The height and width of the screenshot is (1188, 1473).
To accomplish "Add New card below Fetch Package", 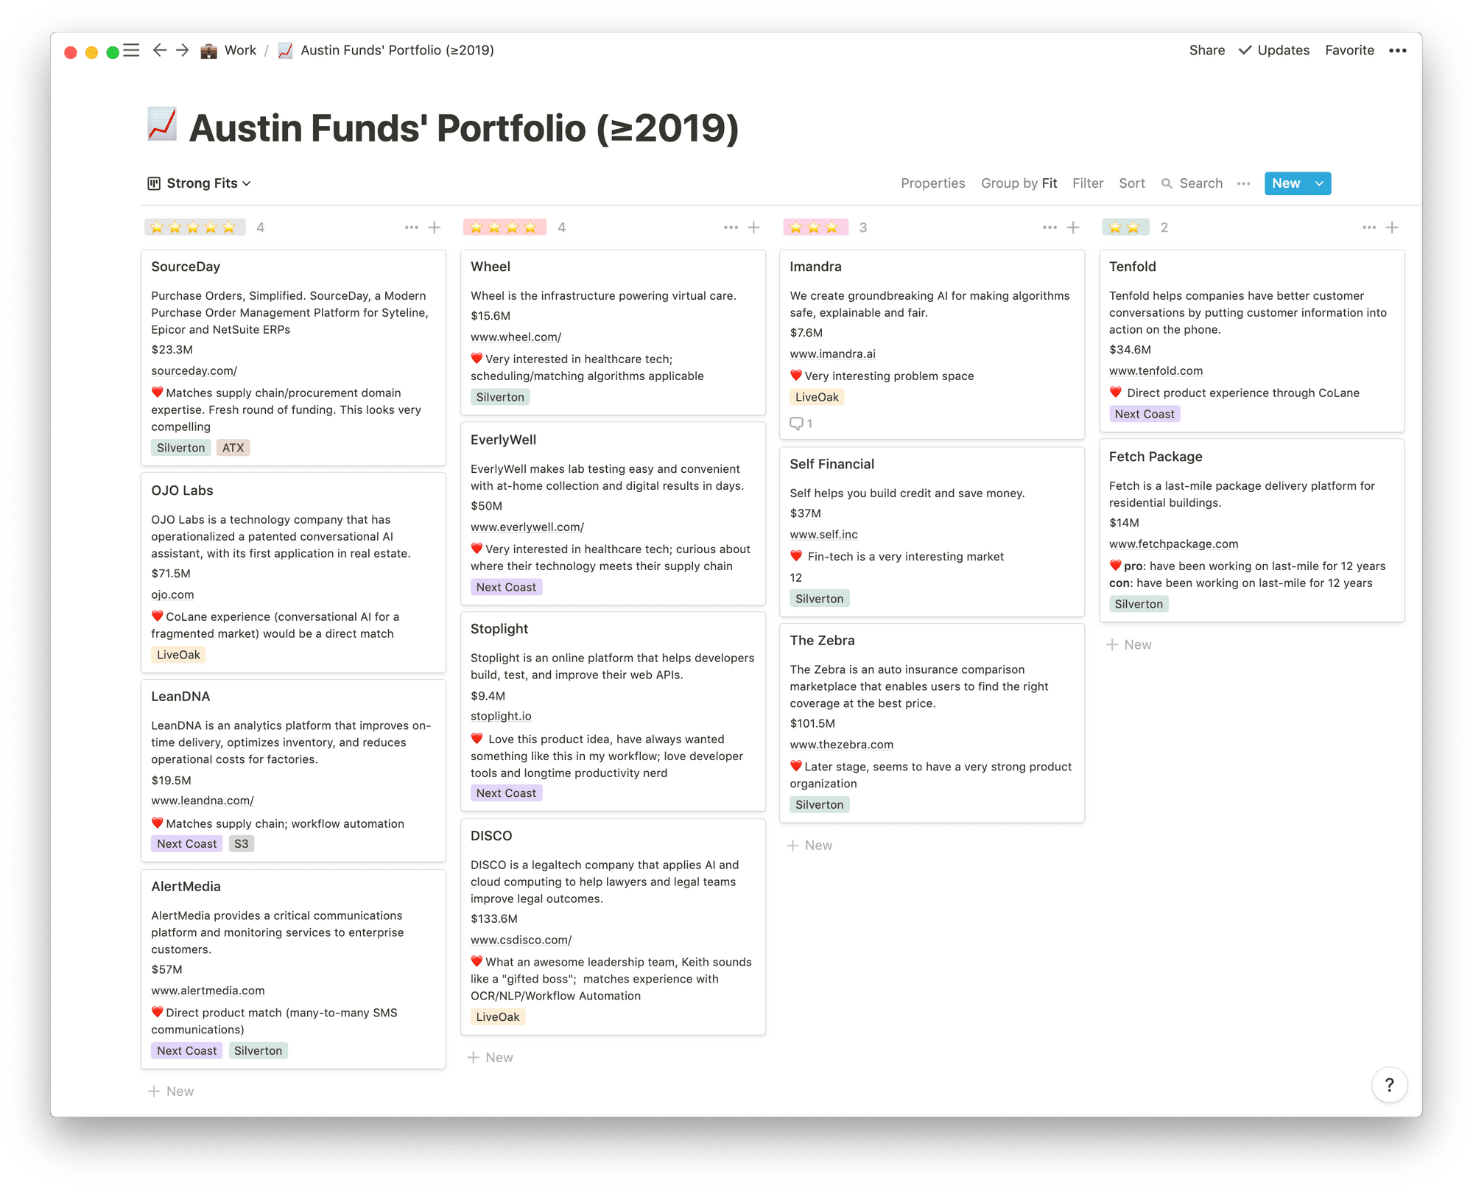I will [1129, 644].
